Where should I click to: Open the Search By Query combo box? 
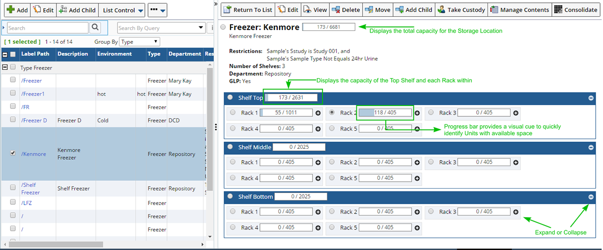[161, 28]
